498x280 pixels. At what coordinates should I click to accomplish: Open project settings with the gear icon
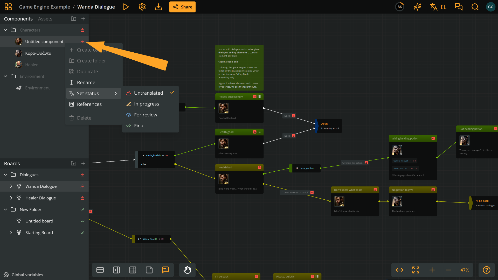point(142,7)
